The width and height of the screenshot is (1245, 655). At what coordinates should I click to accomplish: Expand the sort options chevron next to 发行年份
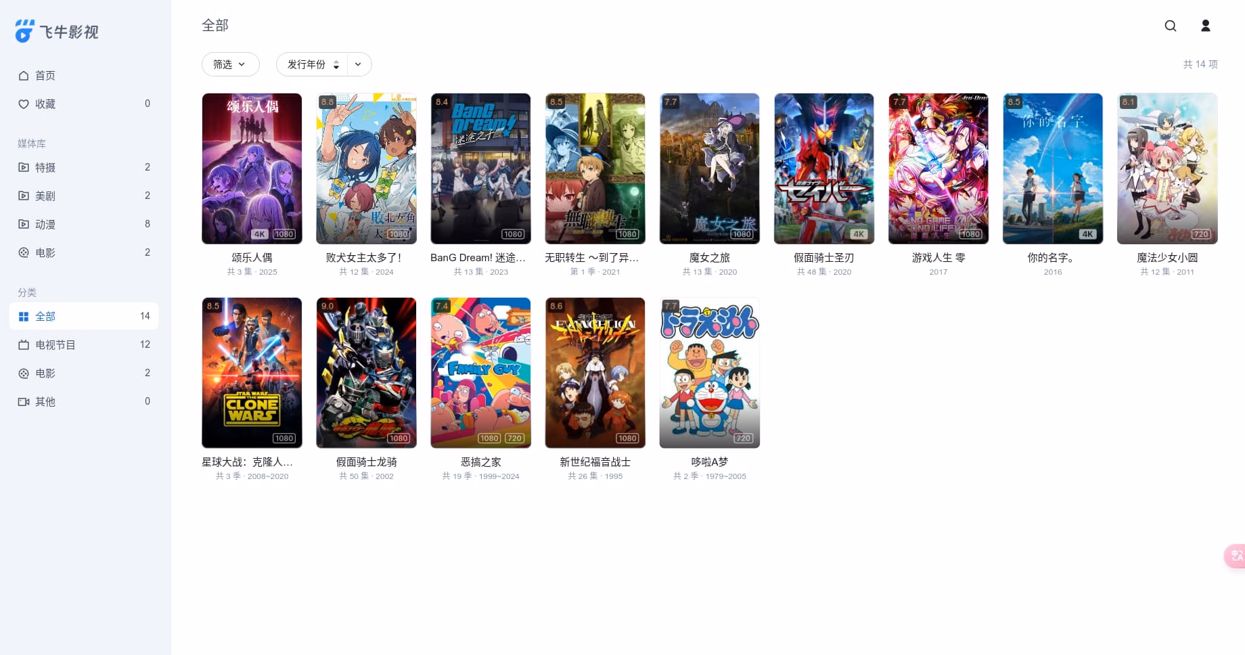(x=359, y=64)
